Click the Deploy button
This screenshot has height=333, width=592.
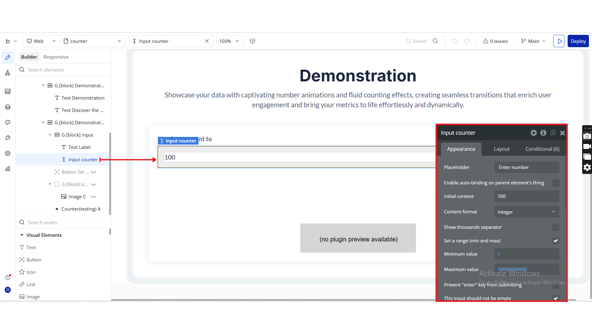point(578,41)
